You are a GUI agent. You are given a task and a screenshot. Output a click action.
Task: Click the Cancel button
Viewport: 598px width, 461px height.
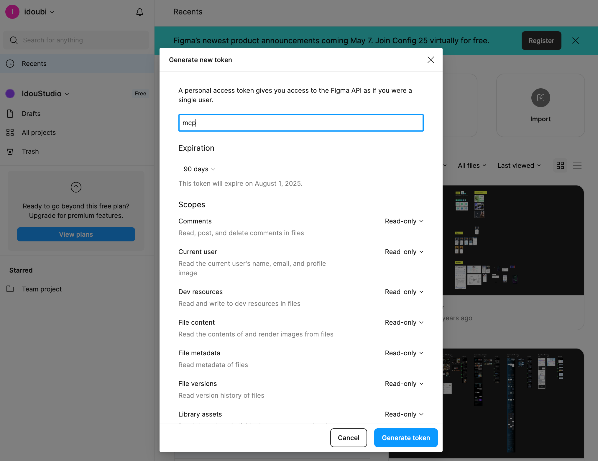pyautogui.click(x=348, y=438)
